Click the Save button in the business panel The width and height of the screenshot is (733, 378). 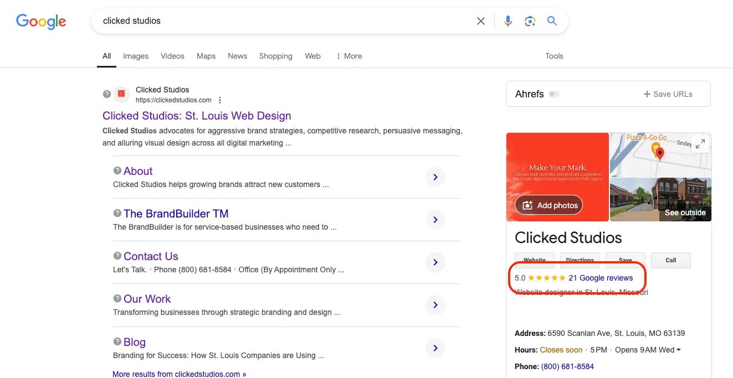(626, 260)
